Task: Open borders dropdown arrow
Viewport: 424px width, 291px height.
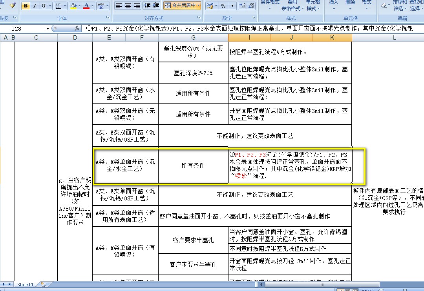Action: [65, 5]
